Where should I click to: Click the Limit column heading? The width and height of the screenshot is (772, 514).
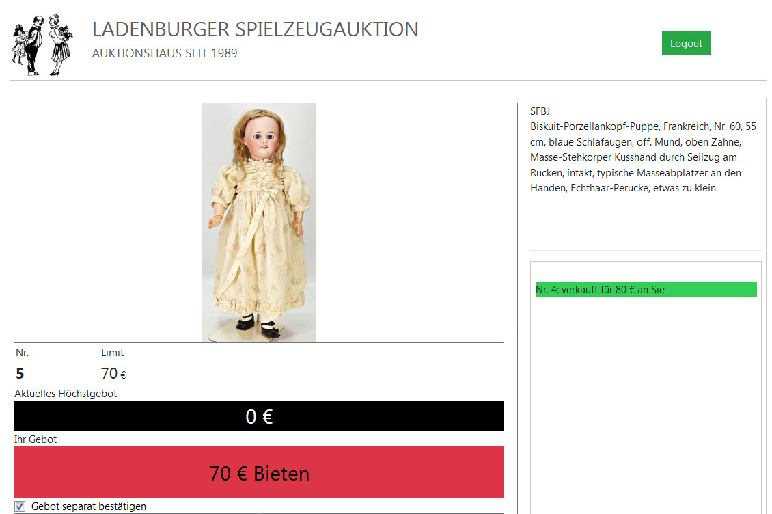click(112, 353)
